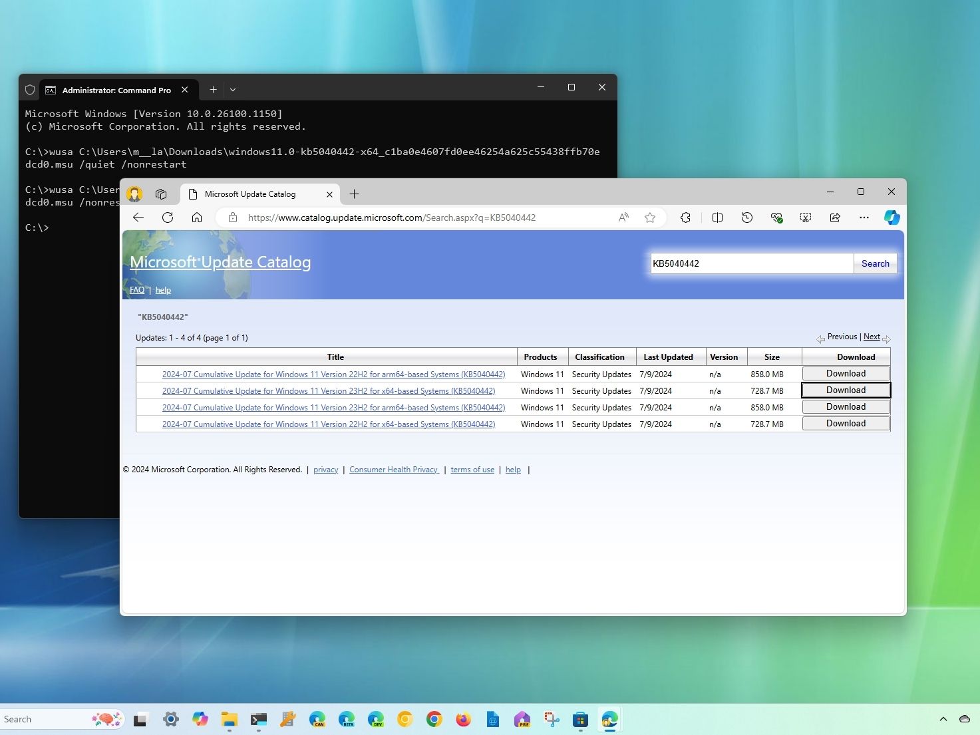
Task: Click the Edge address bar URL
Action: tap(391, 218)
